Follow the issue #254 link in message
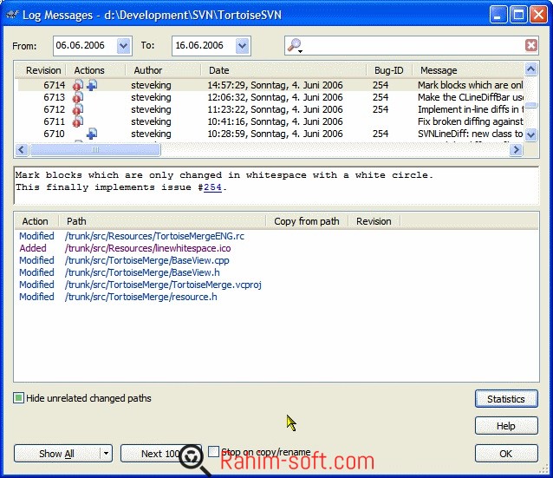553x478 pixels. coord(212,187)
